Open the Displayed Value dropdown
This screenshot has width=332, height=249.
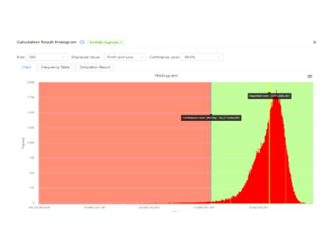click(125, 57)
